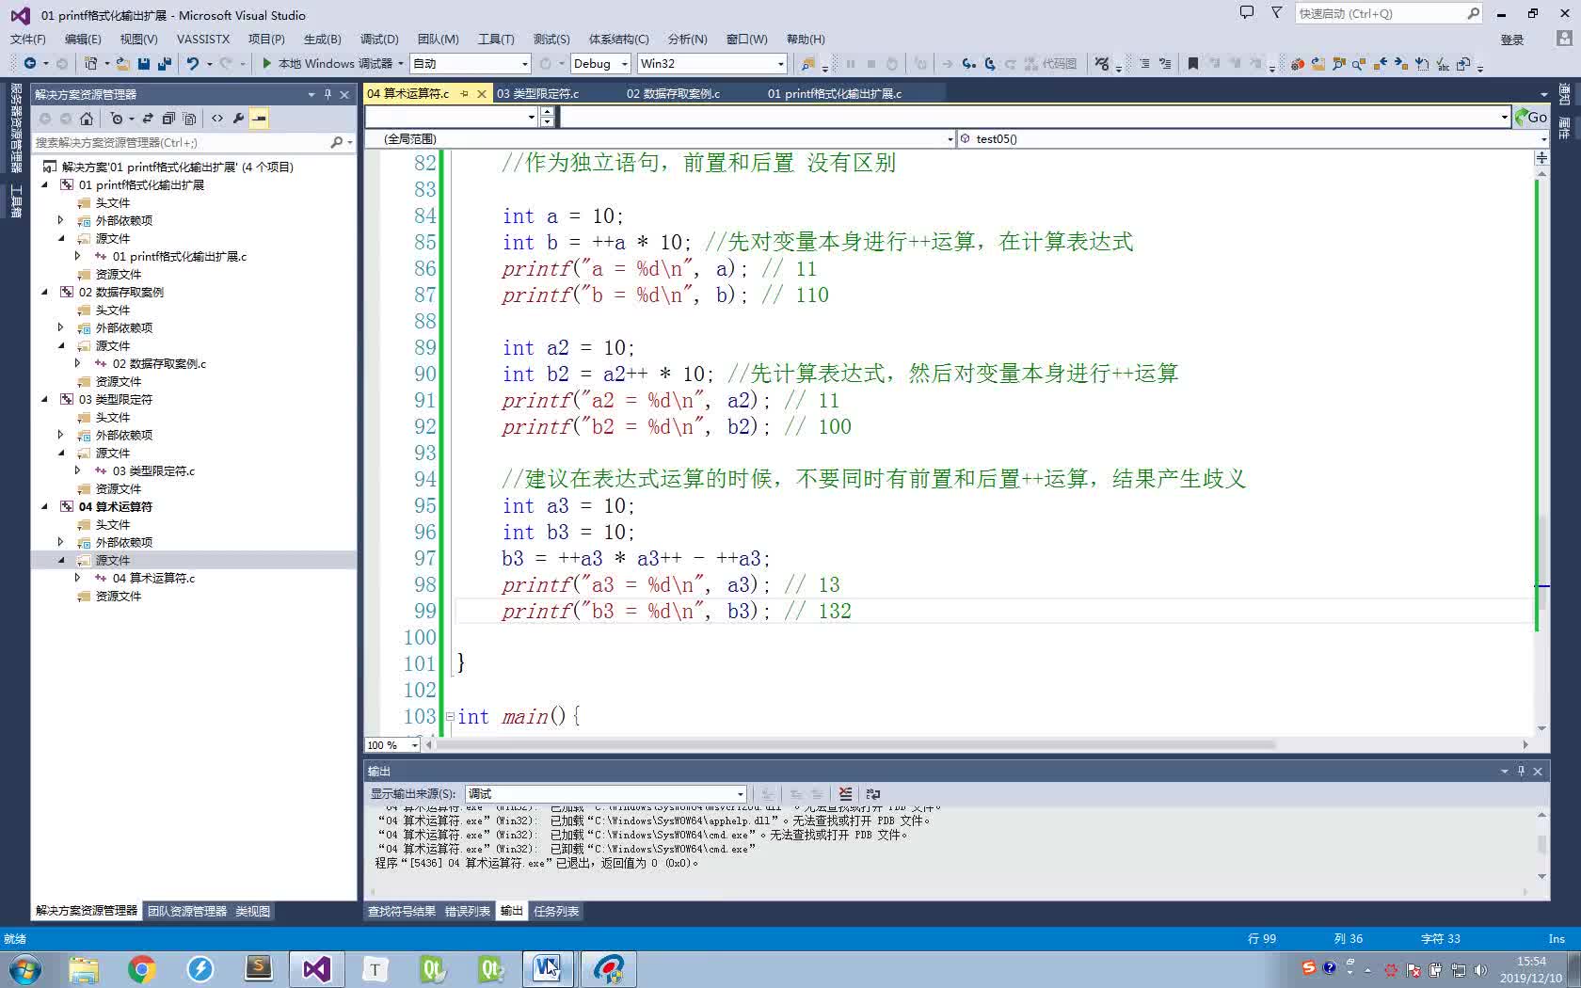Toggle the Preview Selected Items button

(x=259, y=118)
